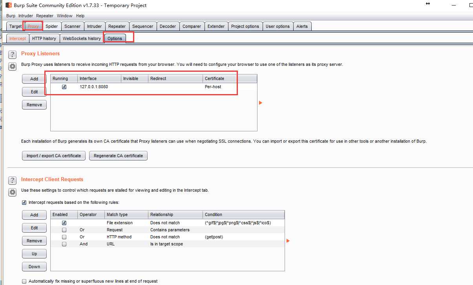
Task: Select the Is in target scope cell
Action: coord(176,244)
